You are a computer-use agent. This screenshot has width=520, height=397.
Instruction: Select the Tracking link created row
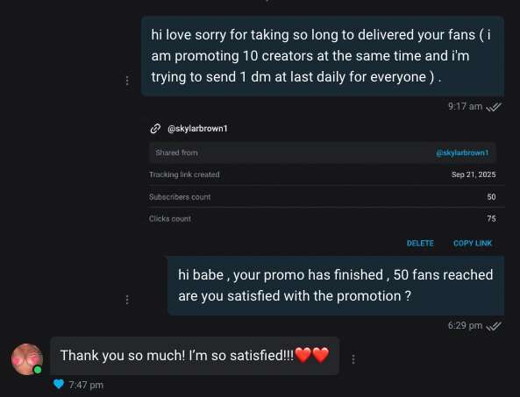(323, 174)
